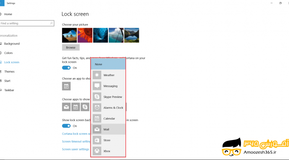Go back with the Settings back arrow
Viewport: 289px width, 160px height.
point(2,3)
